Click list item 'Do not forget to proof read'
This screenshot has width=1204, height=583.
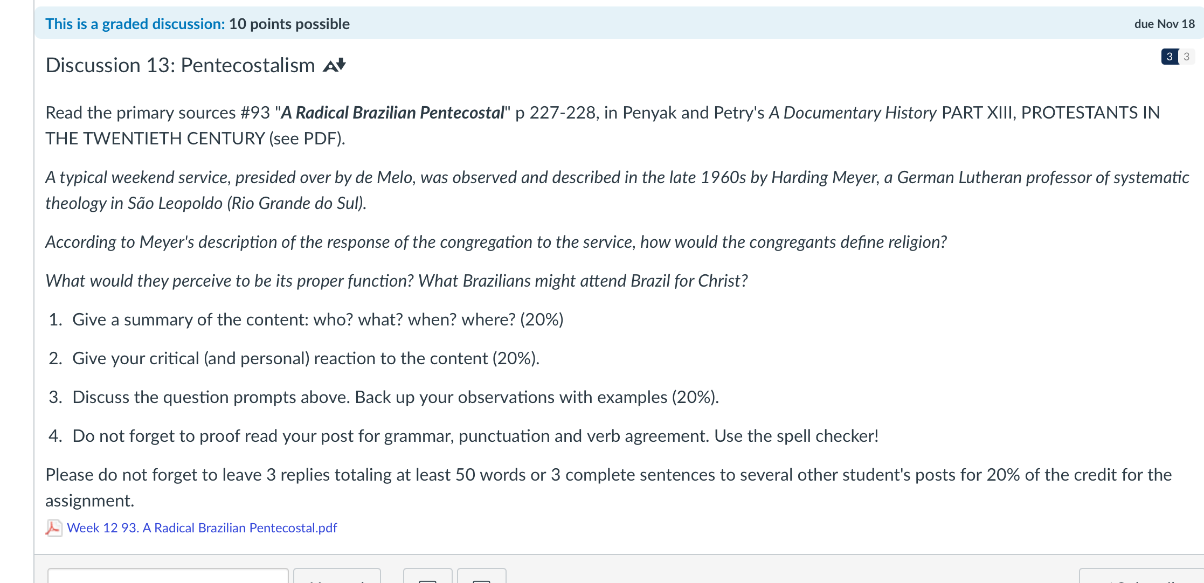[x=475, y=436]
